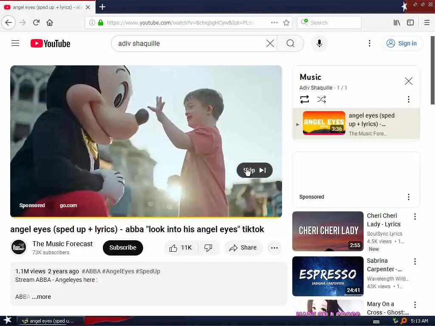
Task: Open the #ABBA hashtag link
Action: click(x=91, y=271)
